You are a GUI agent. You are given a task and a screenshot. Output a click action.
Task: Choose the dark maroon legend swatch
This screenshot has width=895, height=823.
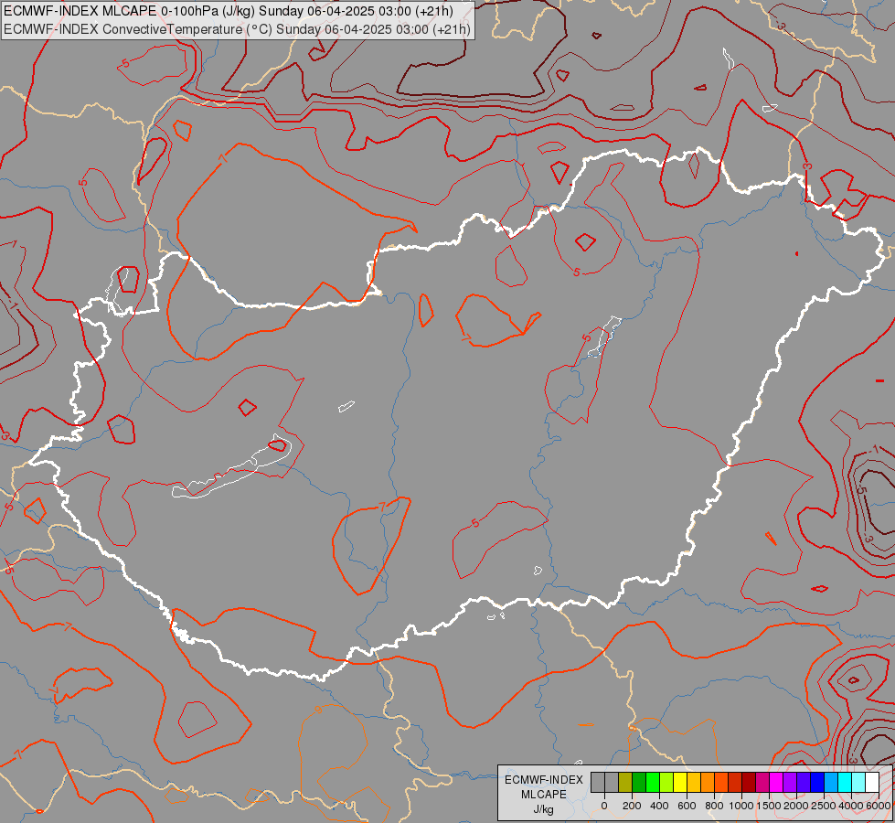coord(749,783)
